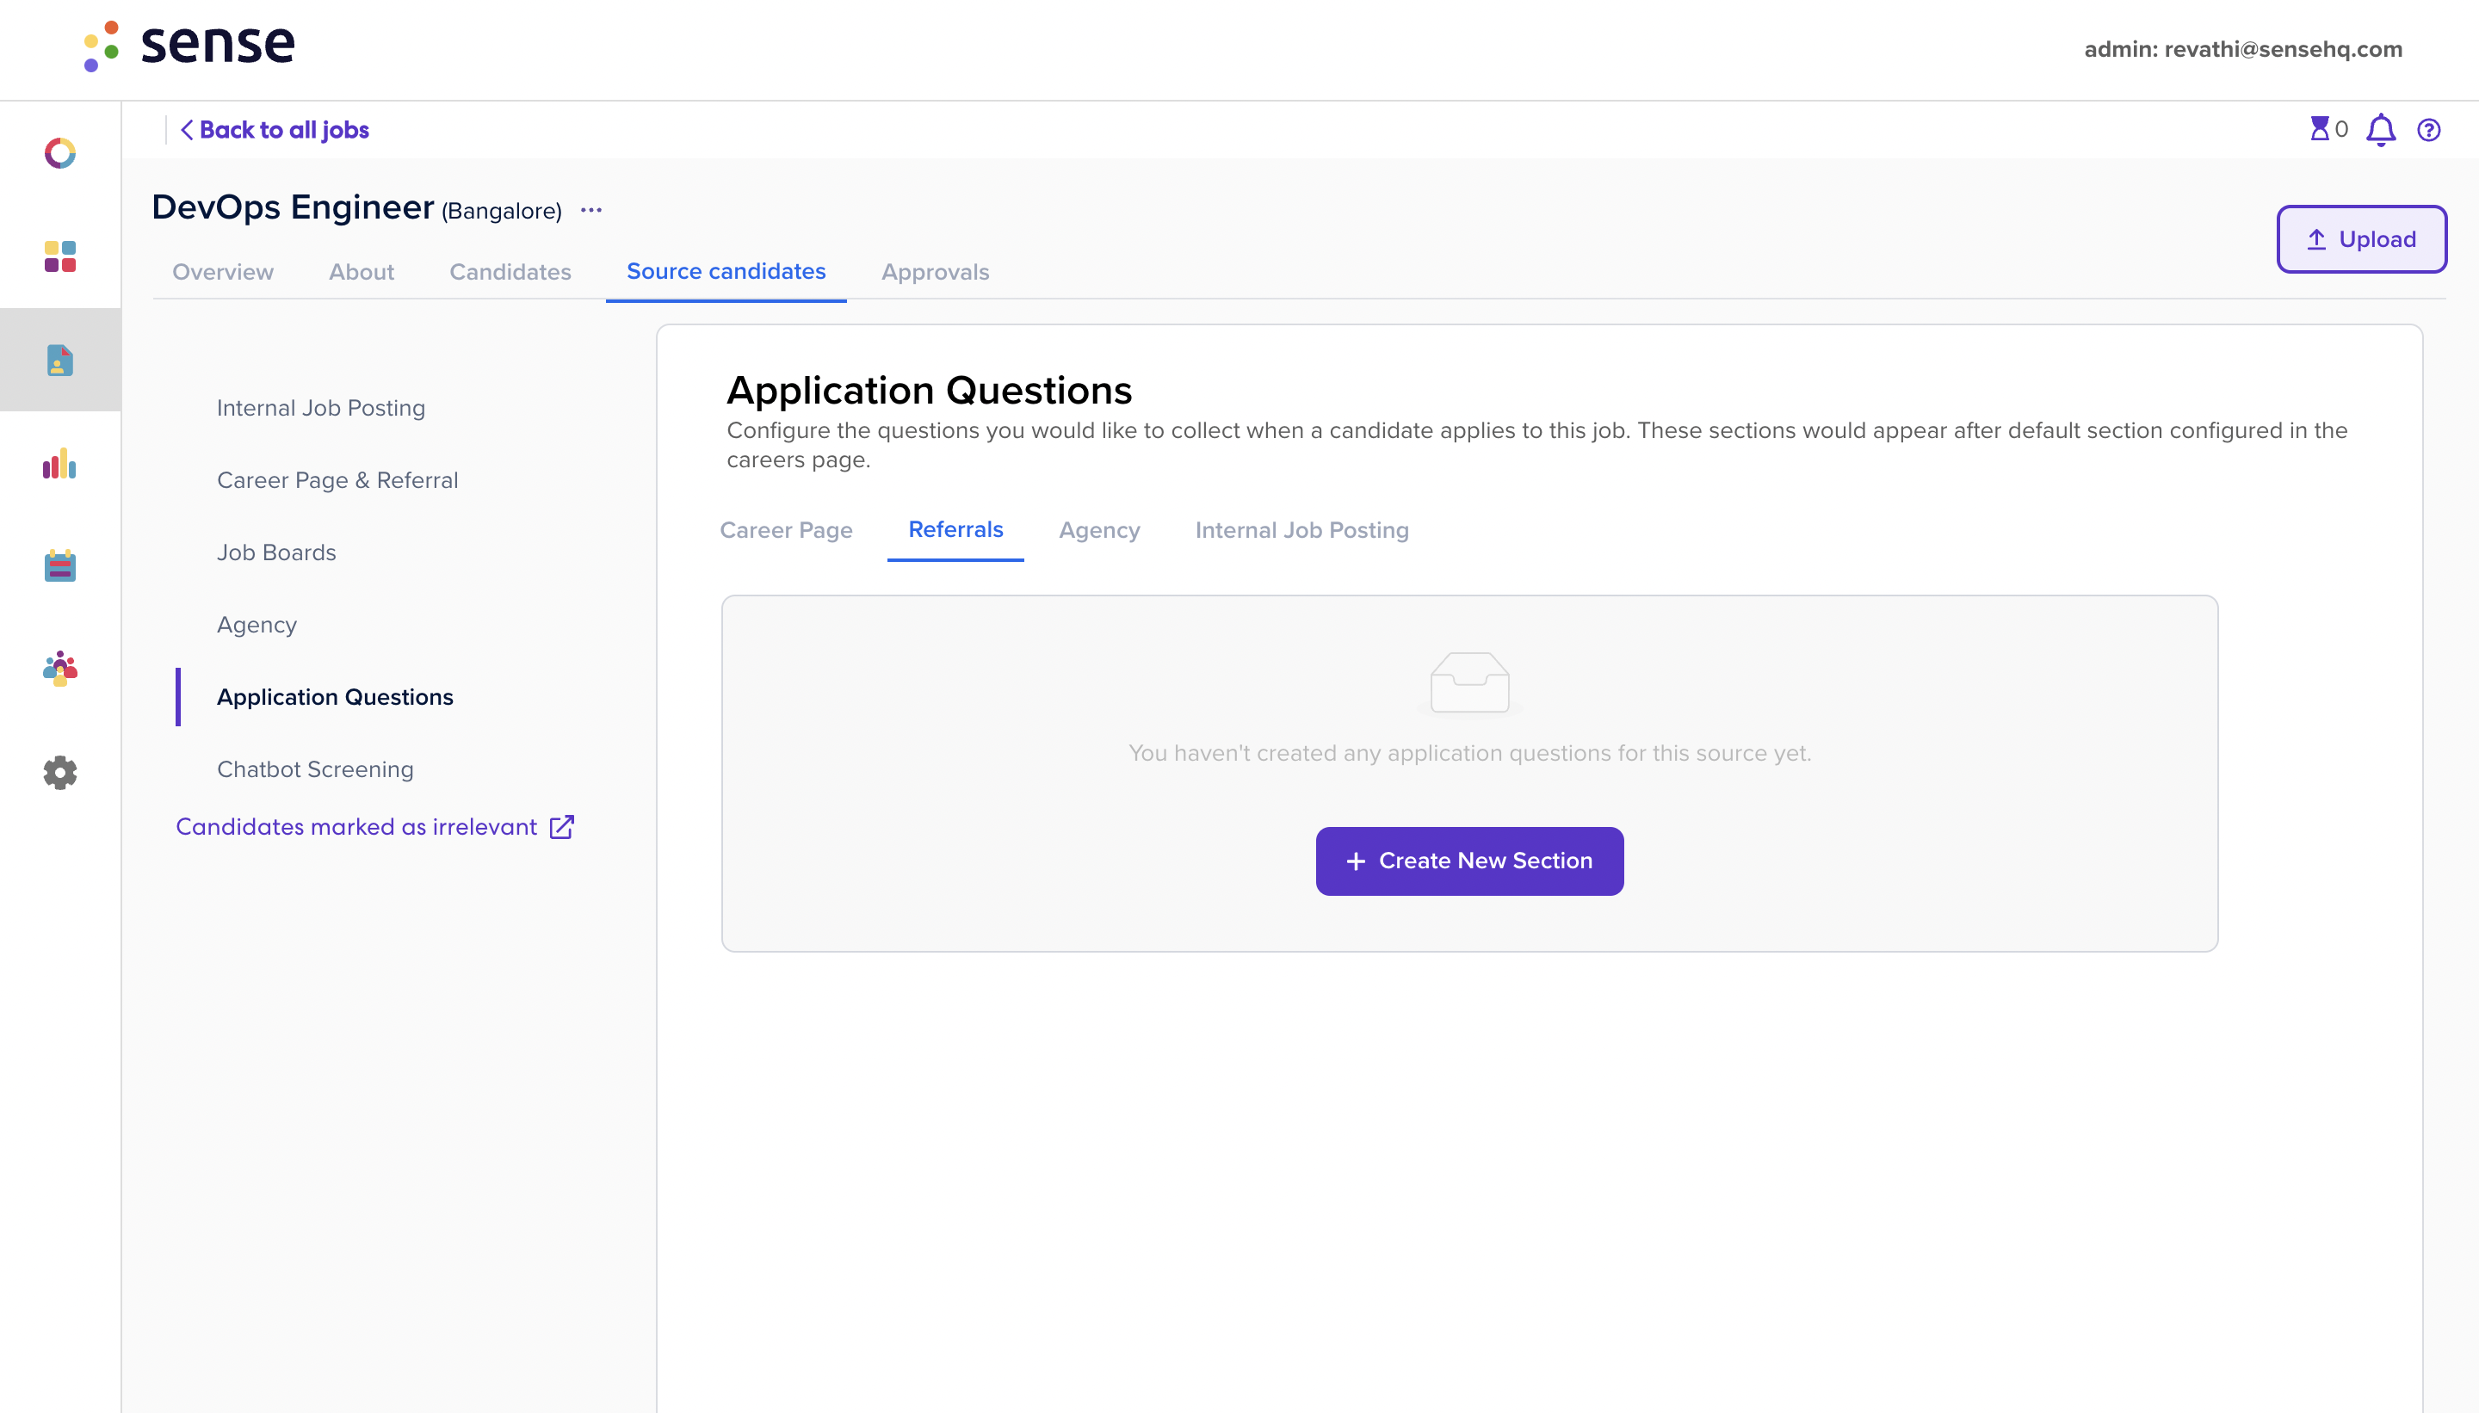The height and width of the screenshot is (1413, 2479).
Task: Click admin email revathi@sensehq.com
Action: [2243, 50]
